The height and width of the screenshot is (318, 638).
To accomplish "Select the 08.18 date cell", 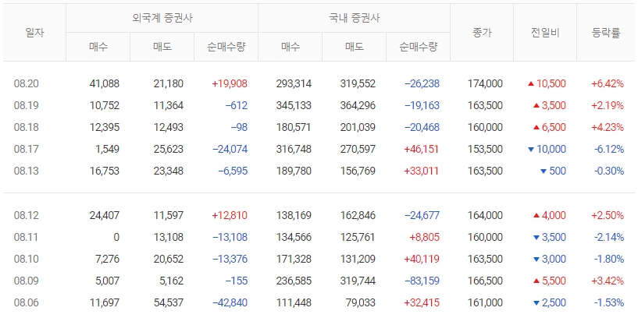I will tap(26, 128).
